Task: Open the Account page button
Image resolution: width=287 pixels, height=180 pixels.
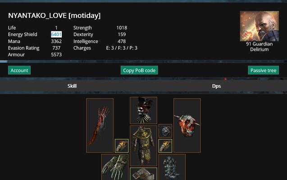Action: point(19,70)
